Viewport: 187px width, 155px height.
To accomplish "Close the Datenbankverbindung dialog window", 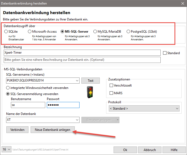I will tap(182, 3).
